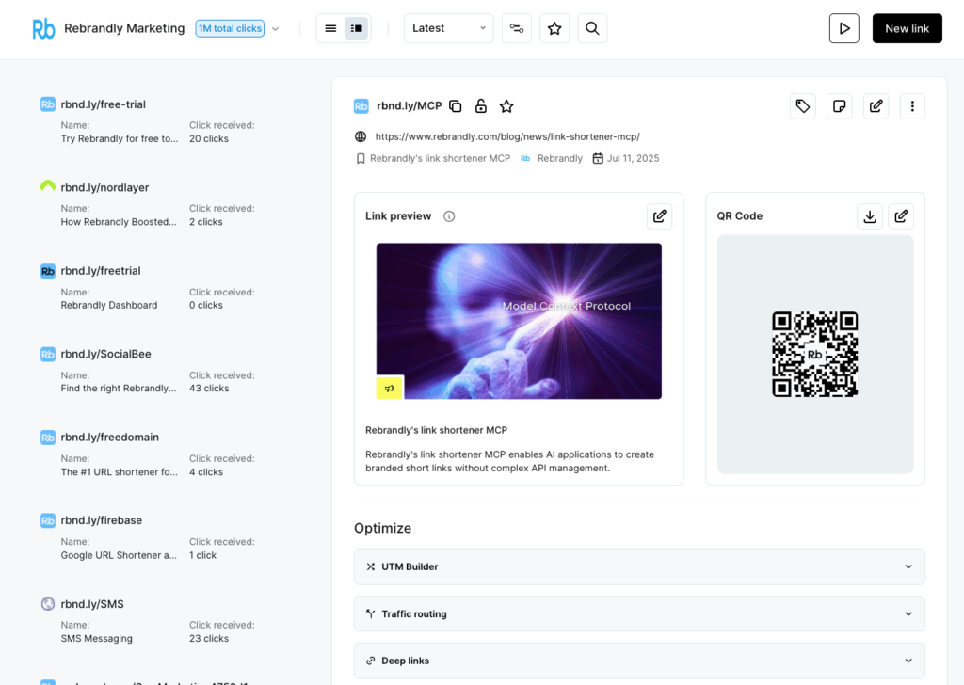This screenshot has width=964, height=685.
Task: Edit the Link preview
Action: click(660, 216)
